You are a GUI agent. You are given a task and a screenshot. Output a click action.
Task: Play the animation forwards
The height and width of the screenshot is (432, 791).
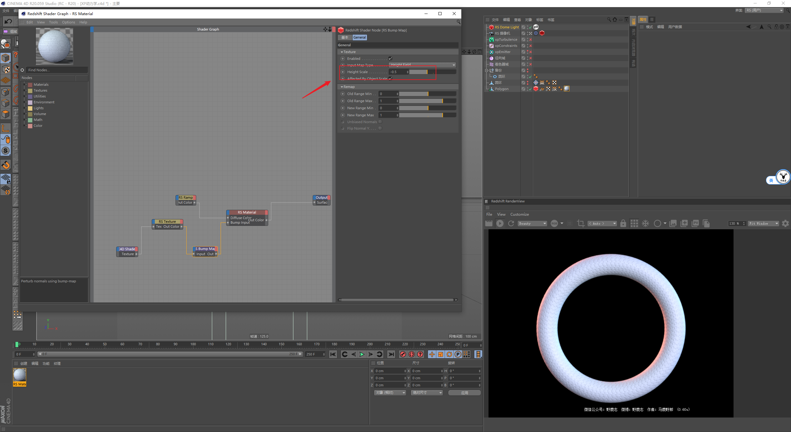point(362,354)
